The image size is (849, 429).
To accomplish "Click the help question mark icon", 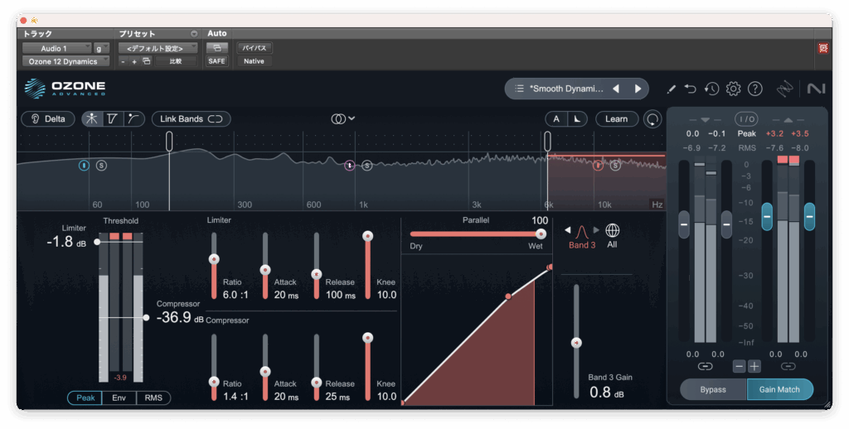I will click(754, 89).
